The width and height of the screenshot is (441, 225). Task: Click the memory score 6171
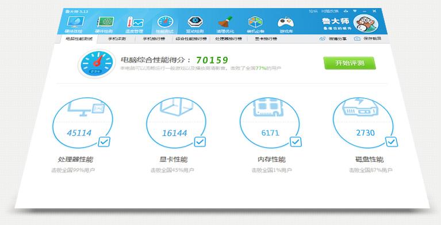[x=270, y=133]
